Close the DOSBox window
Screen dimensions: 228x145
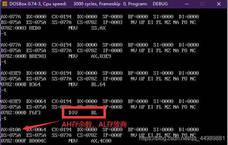[x=219, y=4]
